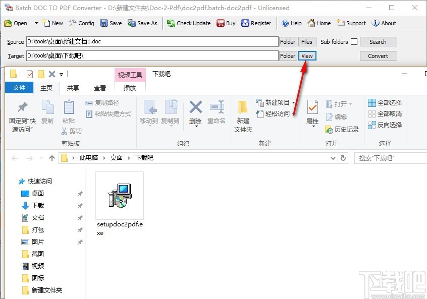Image resolution: width=427 pixels, height=299 pixels.
Task: Go to the Home page
Action: tap(319, 23)
